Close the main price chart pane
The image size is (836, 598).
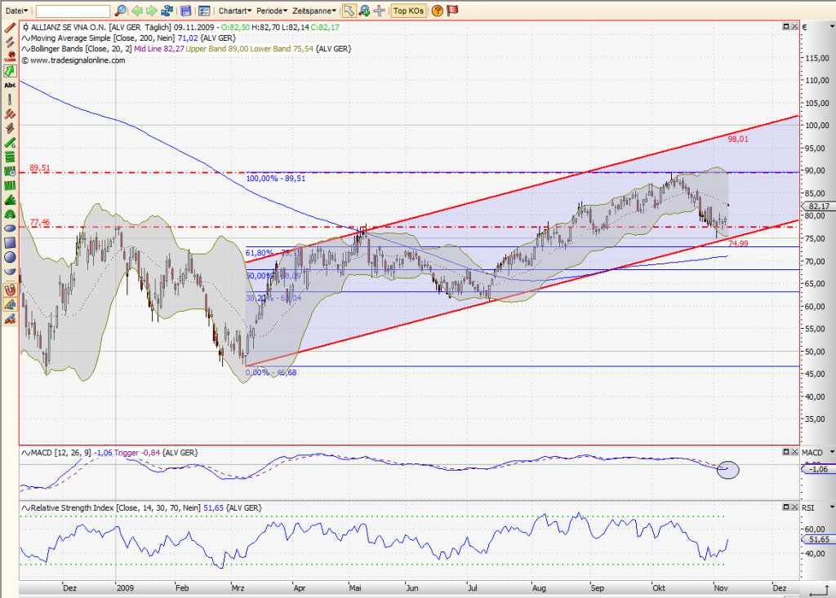pyautogui.click(x=794, y=26)
